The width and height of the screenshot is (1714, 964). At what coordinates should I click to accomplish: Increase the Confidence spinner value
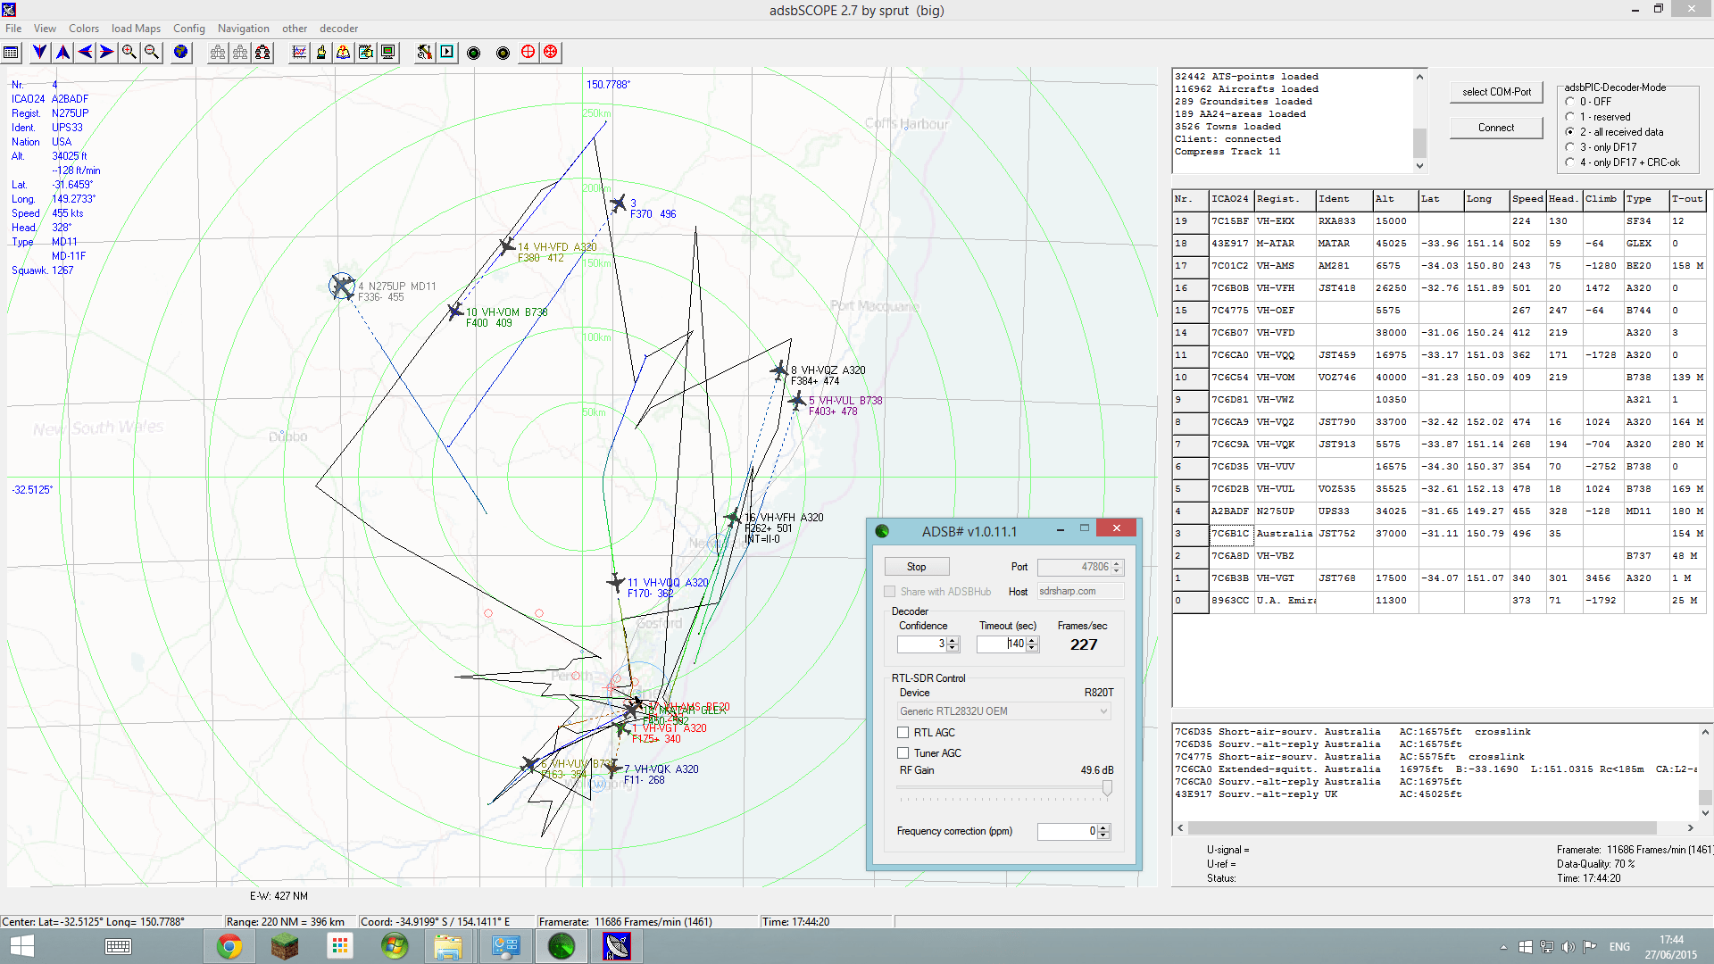(x=953, y=640)
